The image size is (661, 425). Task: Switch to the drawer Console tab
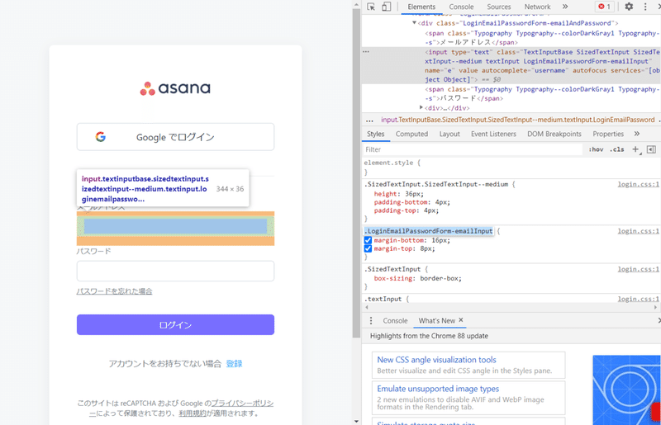[395, 320]
